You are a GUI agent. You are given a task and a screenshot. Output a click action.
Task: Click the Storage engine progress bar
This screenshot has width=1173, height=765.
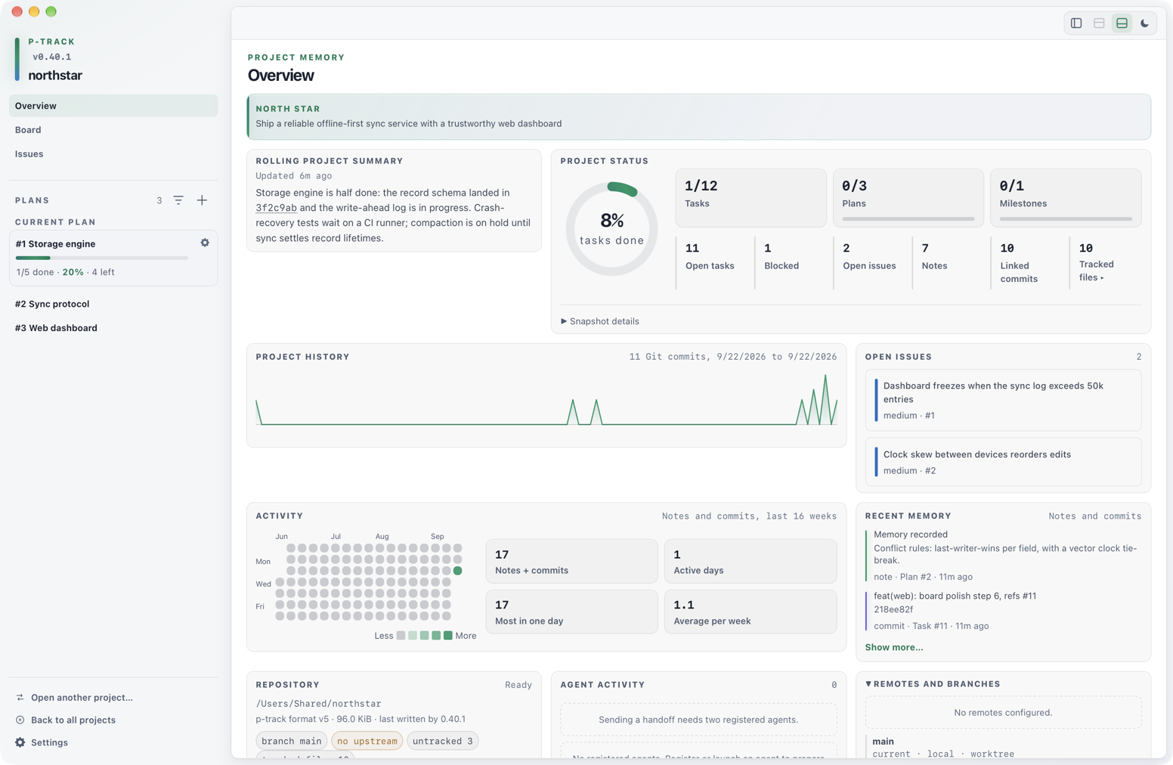(x=102, y=259)
